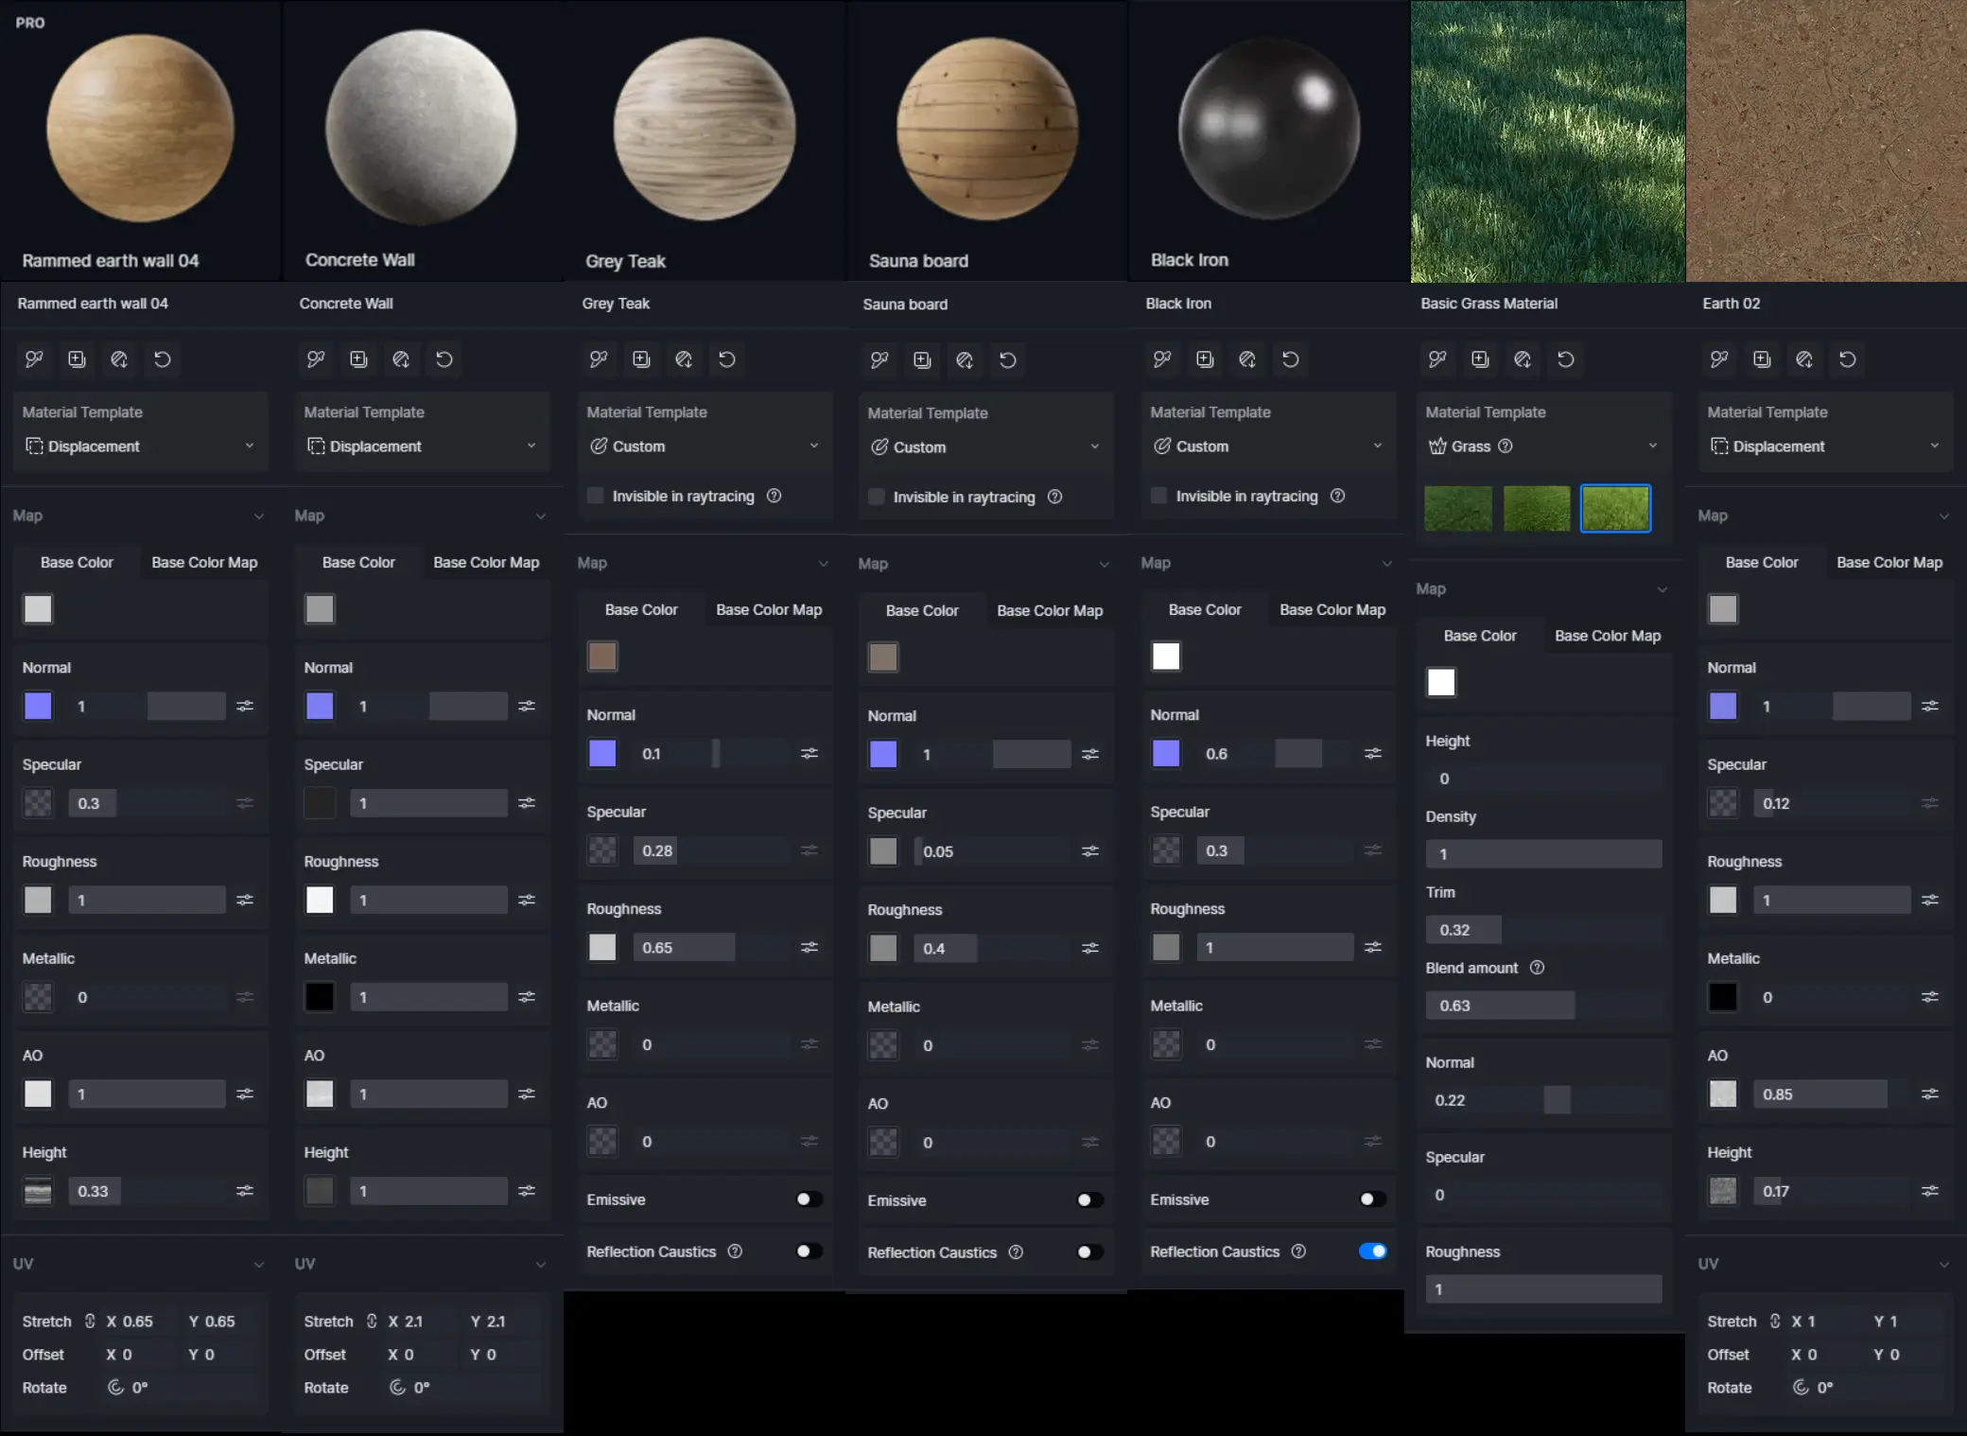Open Material Template dropdown for Rammed earth wall 04
This screenshot has height=1436, width=1967.
(x=140, y=447)
